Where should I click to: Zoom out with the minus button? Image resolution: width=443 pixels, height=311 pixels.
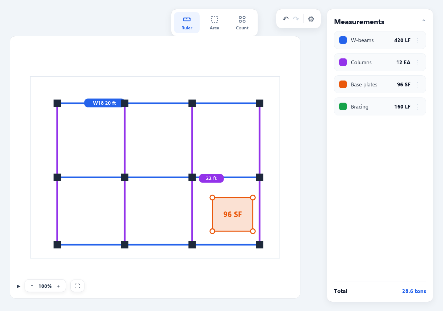[x=32, y=286]
